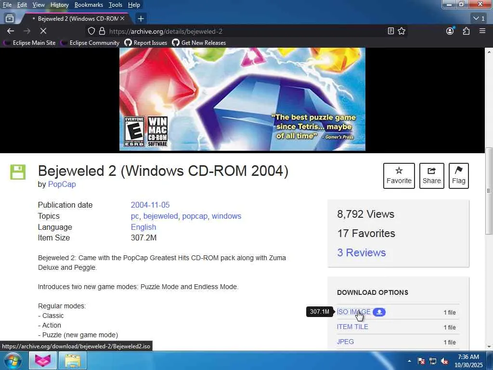Click the 'DOWNLOAD OPTIONS' heading
Image resolution: width=493 pixels, height=370 pixels.
pos(373,292)
